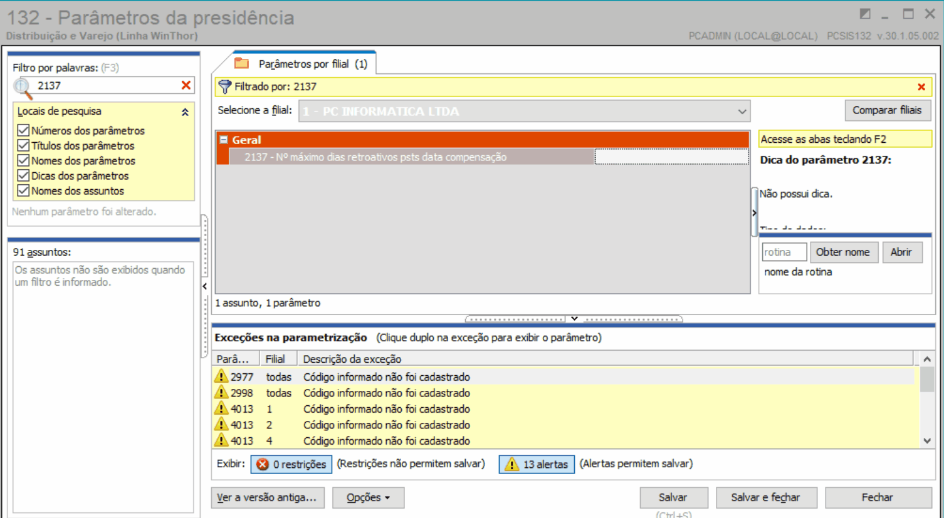
Task: Collapse the exceptions panel with down chevron
Action: 574,319
